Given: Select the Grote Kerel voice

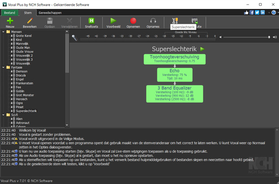Looking at the screenshot, I should 24,36.
